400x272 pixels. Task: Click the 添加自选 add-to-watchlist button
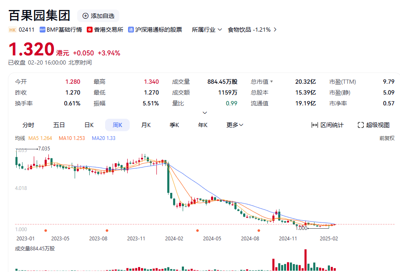[x=98, y=16]
